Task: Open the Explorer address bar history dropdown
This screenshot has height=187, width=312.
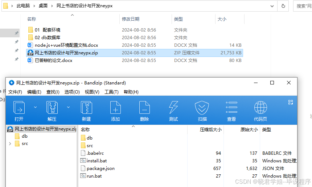Action: point(272,6)
